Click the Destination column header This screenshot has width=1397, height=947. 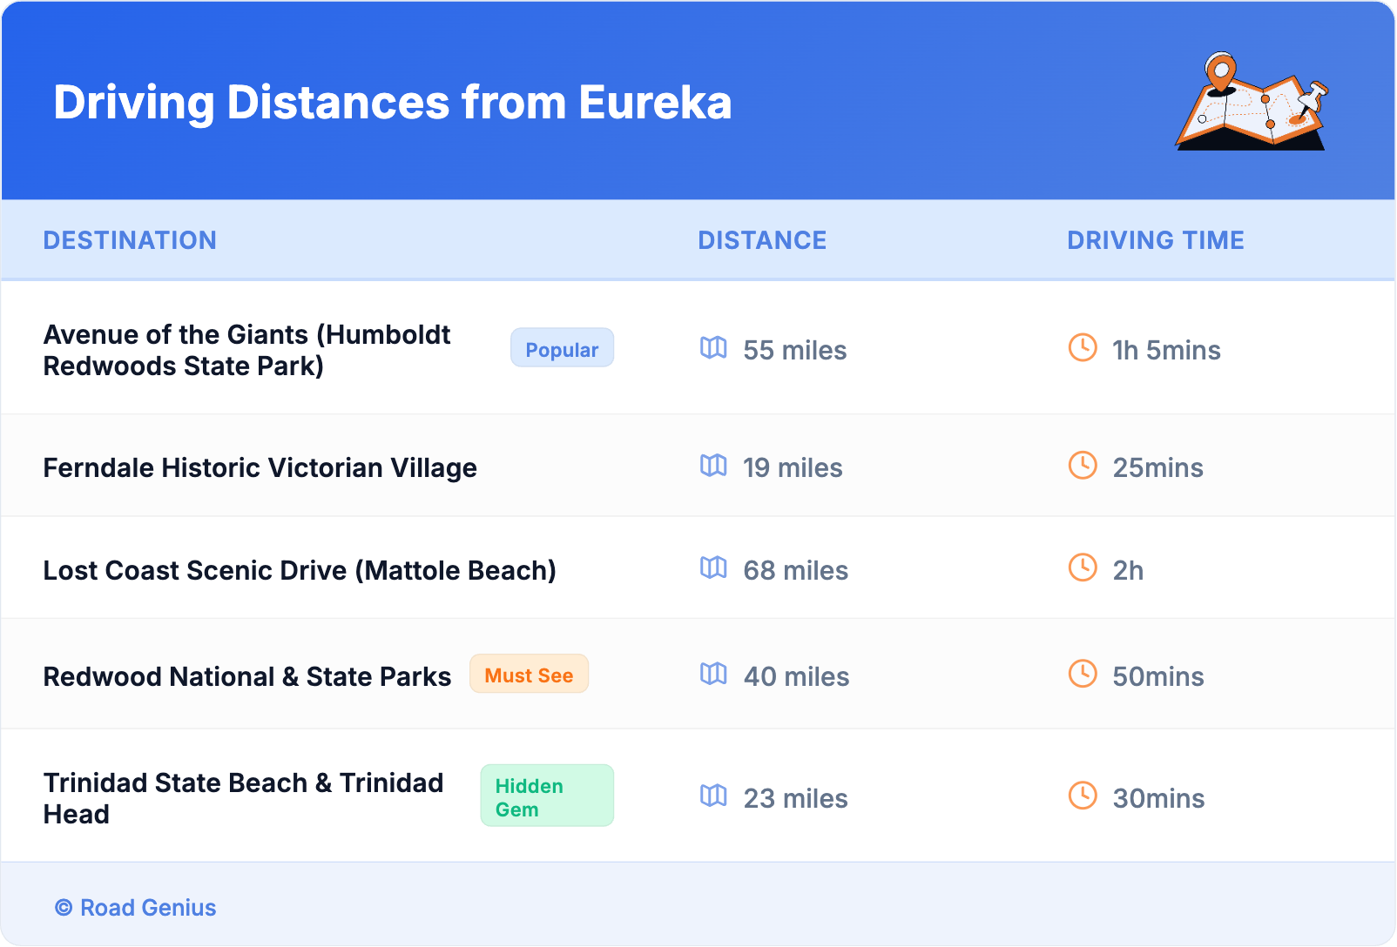[130, 240]
